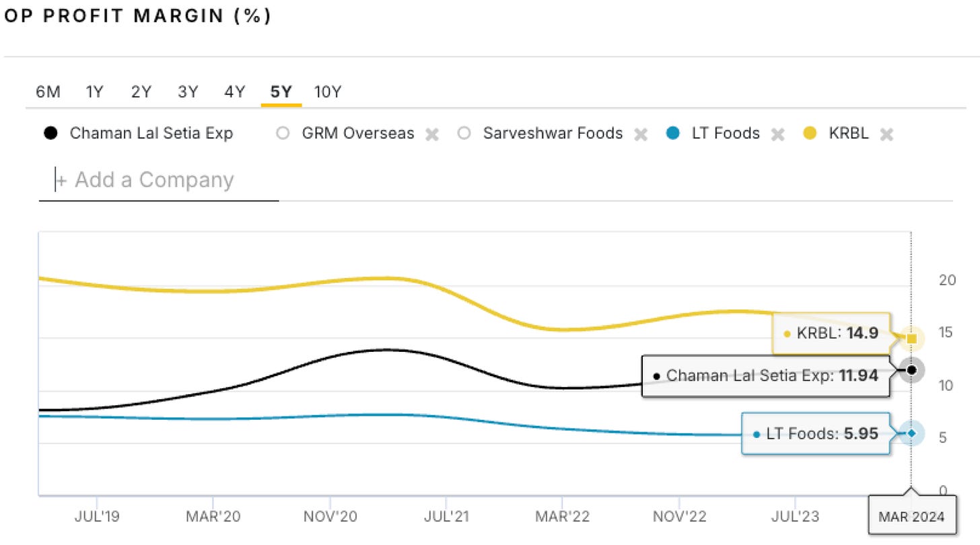Image resolution: width=980 pixels, height=545 pixels.
Task: Toggle LT Foods legend dot off
Action: (x=673, y=133)
